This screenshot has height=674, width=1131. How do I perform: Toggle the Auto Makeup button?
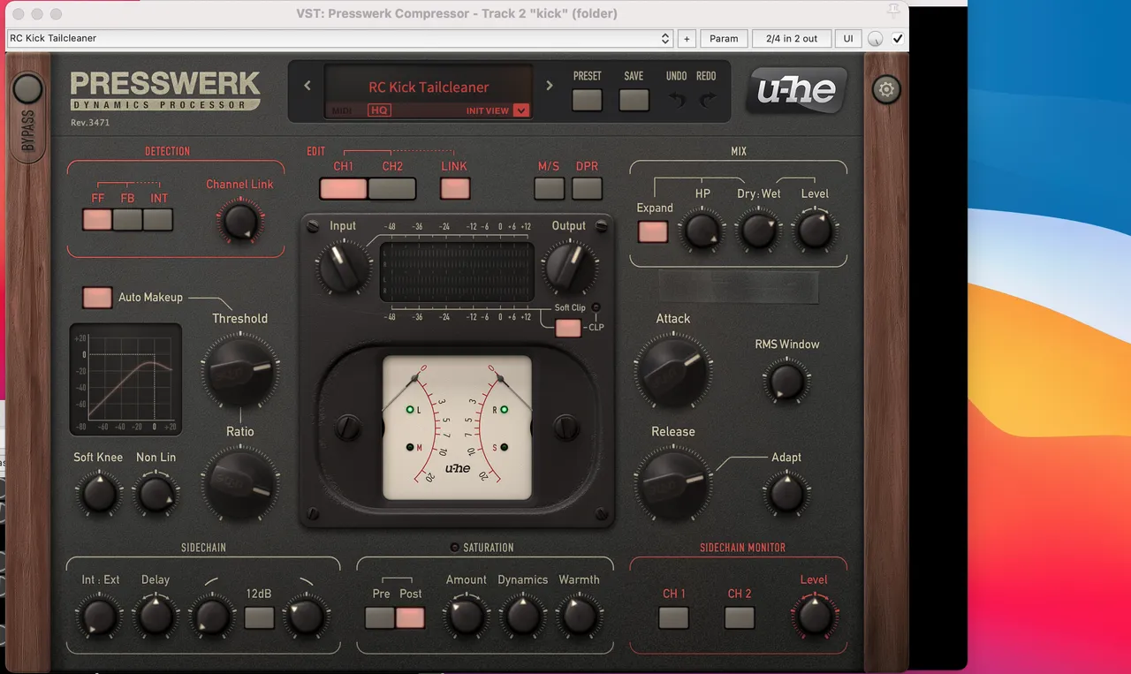point(97,298)
